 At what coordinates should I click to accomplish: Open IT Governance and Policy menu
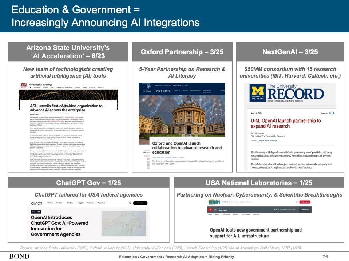point(64,87)
